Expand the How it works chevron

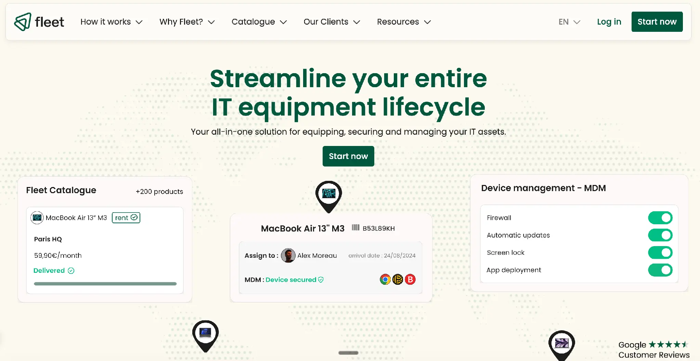[x=139, y=22]
